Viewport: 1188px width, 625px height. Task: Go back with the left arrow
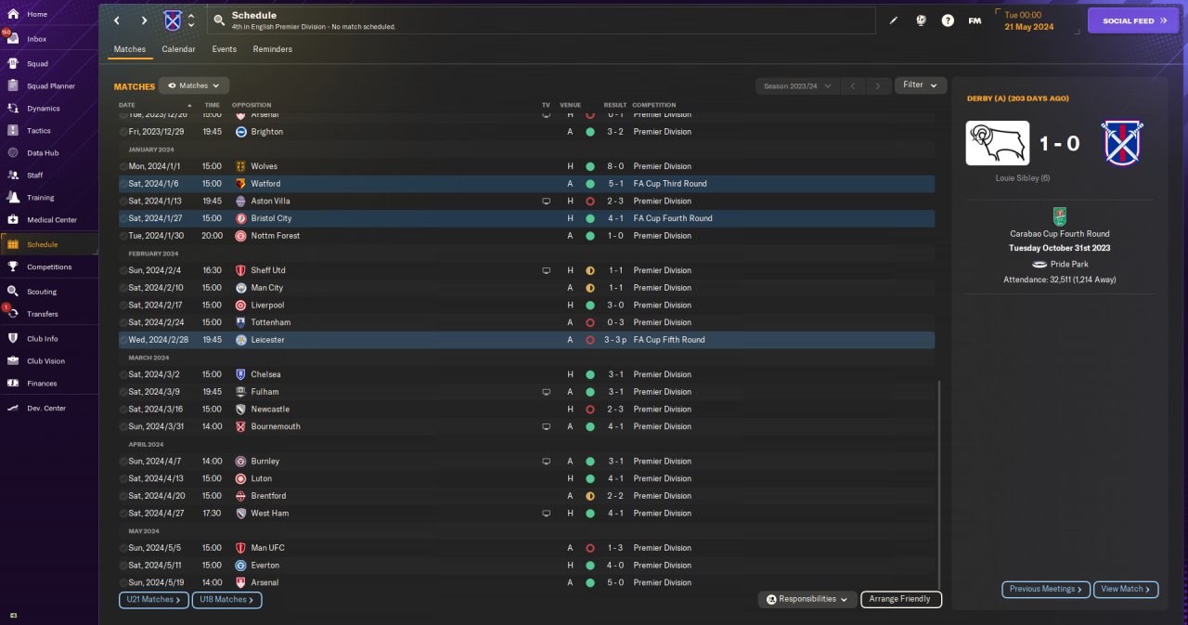(117, 20)
